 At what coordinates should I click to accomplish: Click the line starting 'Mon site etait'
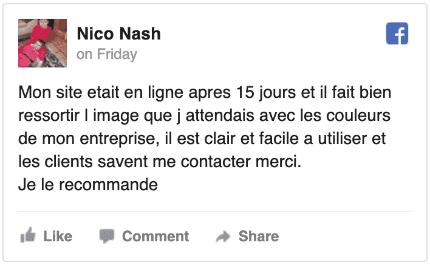point(205,92)
